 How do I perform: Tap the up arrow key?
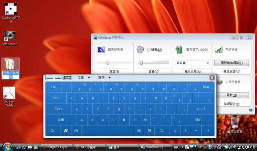[186, 130]
